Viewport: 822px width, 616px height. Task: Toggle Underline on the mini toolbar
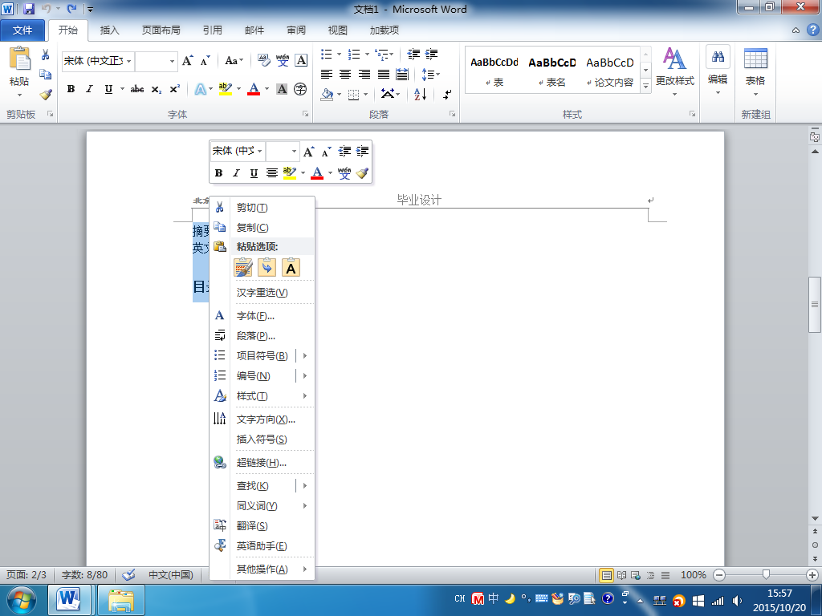tap(254, 173)
